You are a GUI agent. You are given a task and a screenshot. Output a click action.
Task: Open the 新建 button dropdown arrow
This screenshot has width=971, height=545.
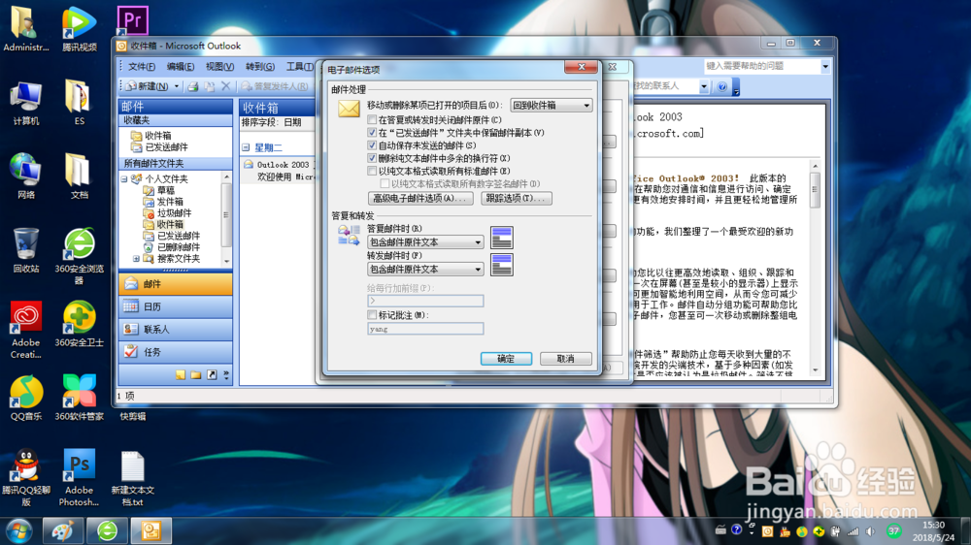coord(177,86)
